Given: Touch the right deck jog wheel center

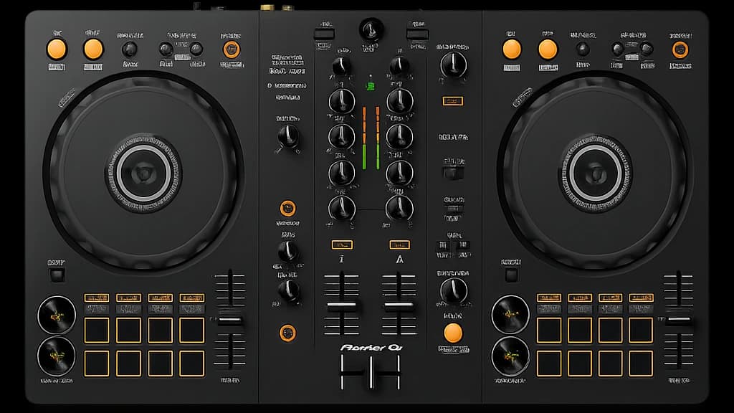Looking at the screenshot, I should point(596,174).
